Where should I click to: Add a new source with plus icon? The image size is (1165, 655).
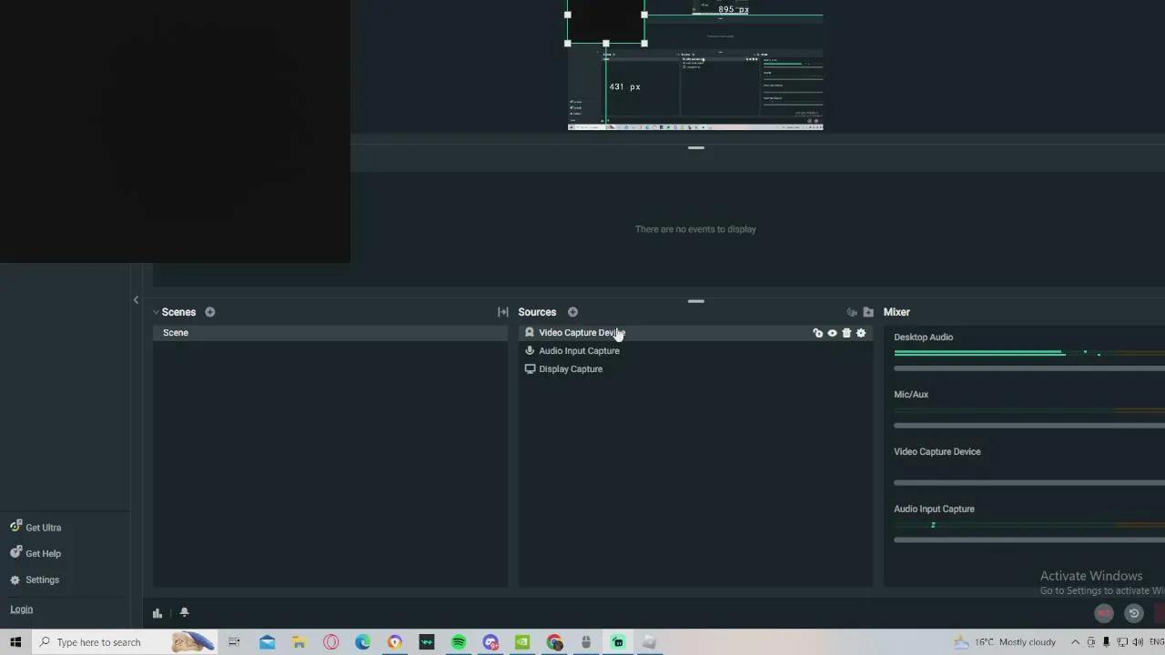(x=572, y=312)
